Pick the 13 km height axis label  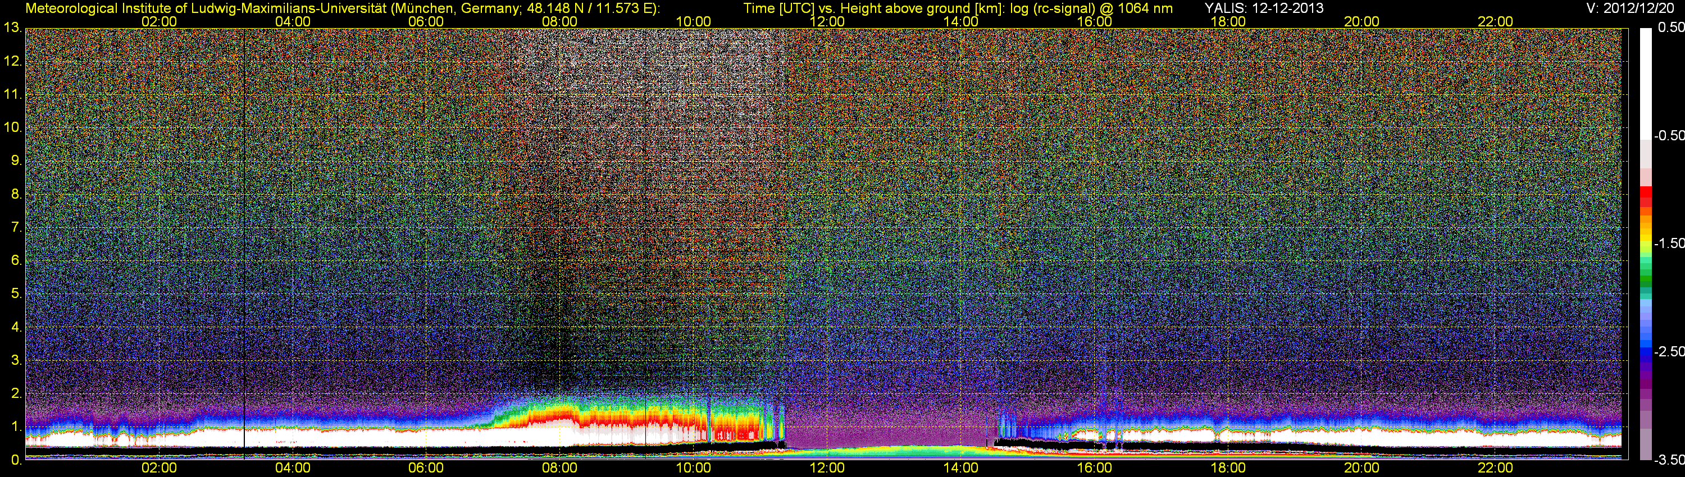[x=12, y=28]
